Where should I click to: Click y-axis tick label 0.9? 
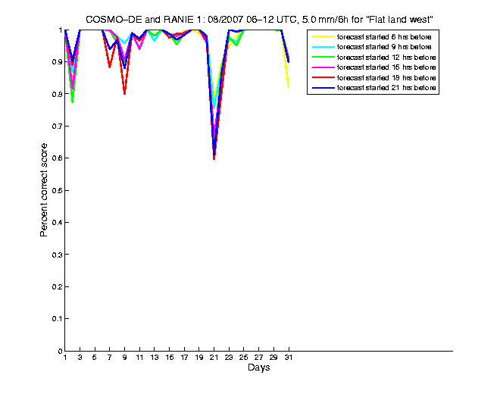(57, 62)
